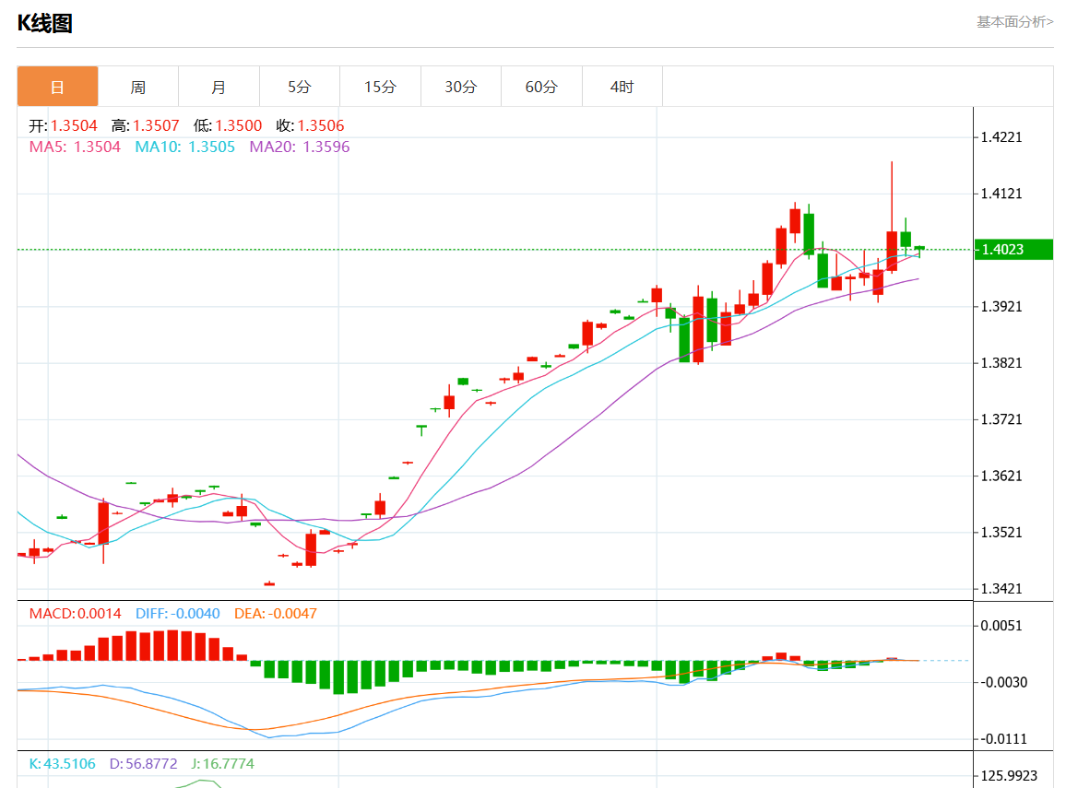Click the MA5: 1.3504 indicator text
The width and height of the screenshot is (1066, 788).
[75, 147]
